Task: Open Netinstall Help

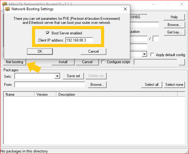Action: tap(174, 17)
